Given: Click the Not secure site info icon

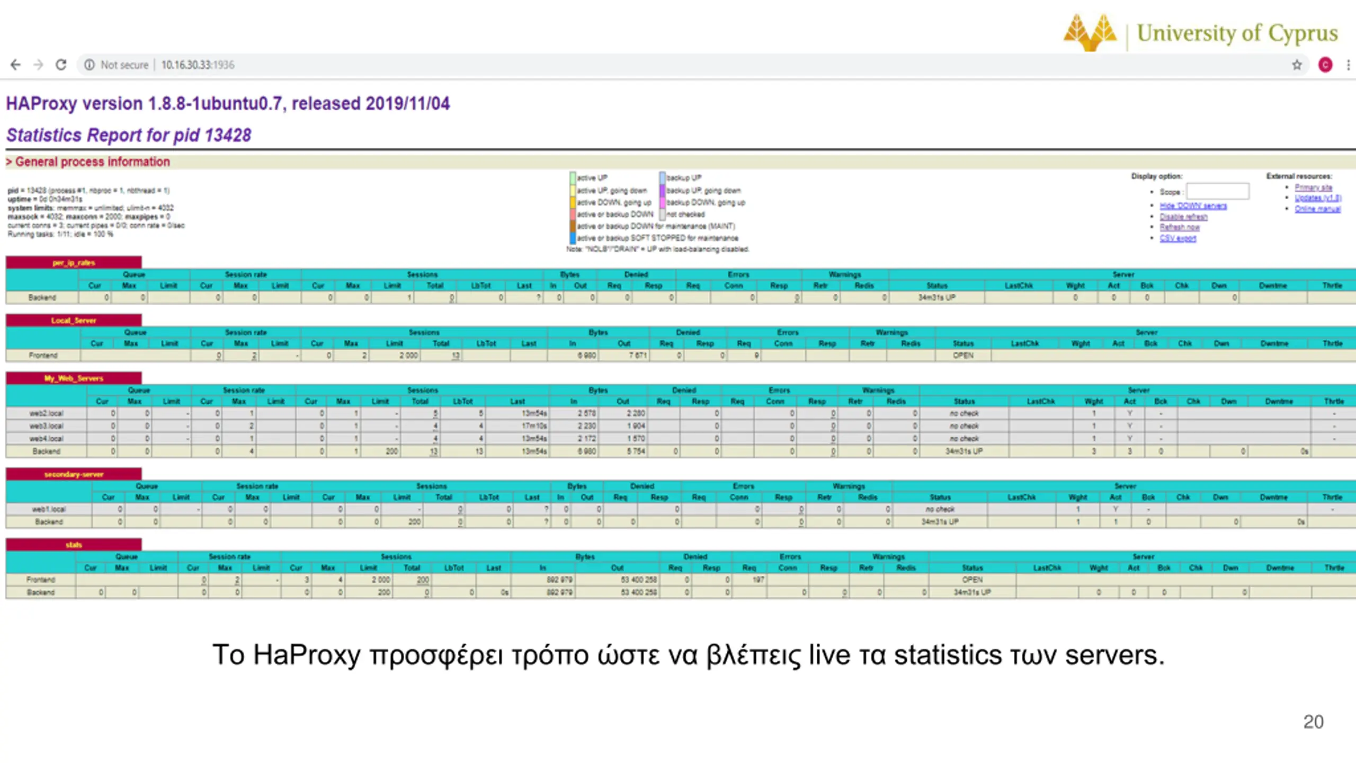Looking at the screenshot, I should [89, 65].
